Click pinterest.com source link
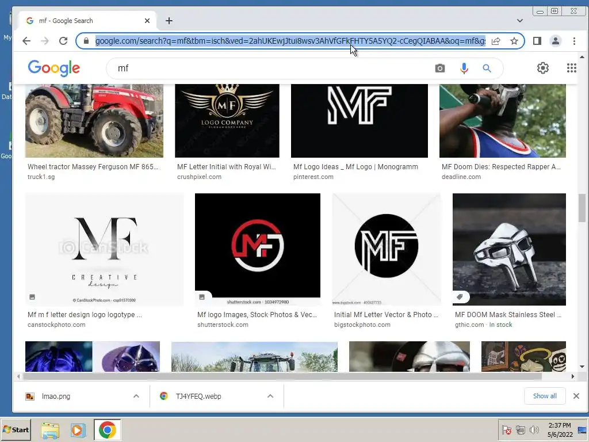Viewport: 589px width, 442px height. 313,177
